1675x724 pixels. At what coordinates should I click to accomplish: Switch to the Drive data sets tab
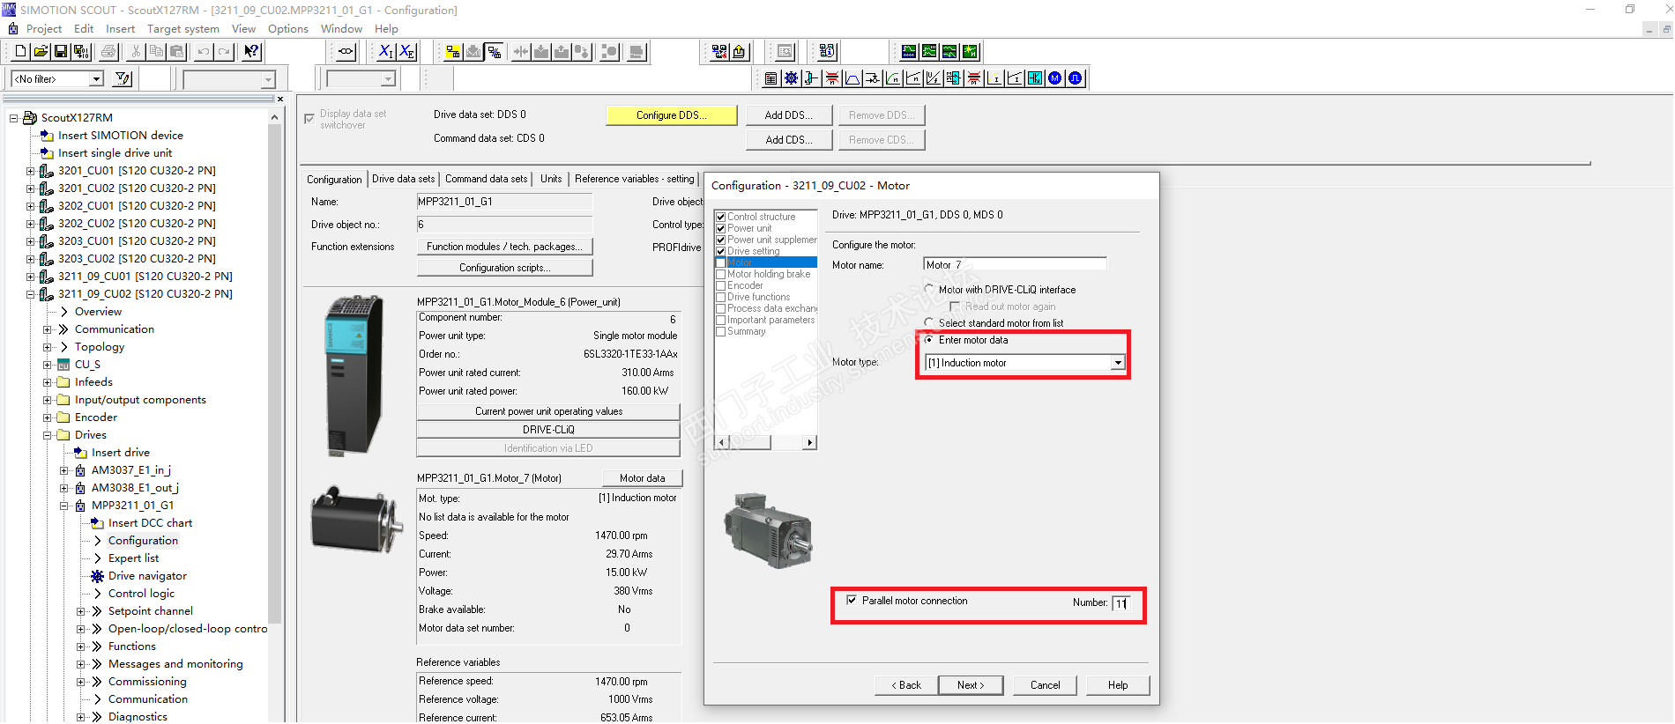403,179
